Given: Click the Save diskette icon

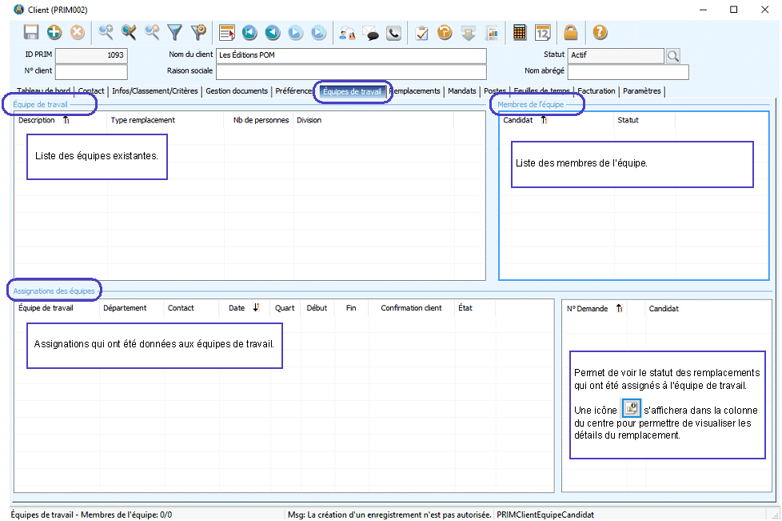Looking at the screenshot, I should click(31, 33).
